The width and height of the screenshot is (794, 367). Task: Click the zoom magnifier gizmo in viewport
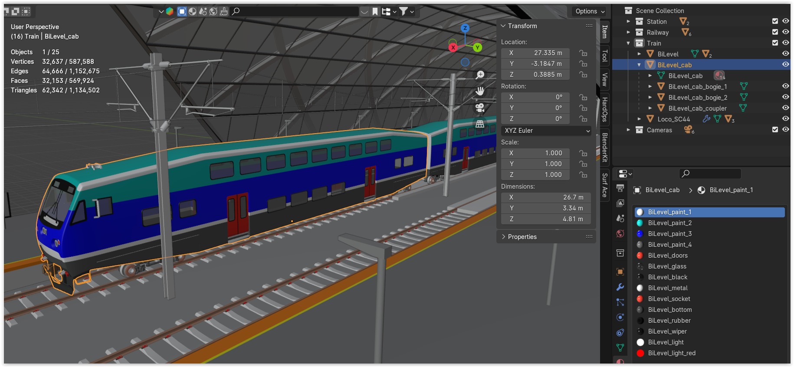coord(480,75)
